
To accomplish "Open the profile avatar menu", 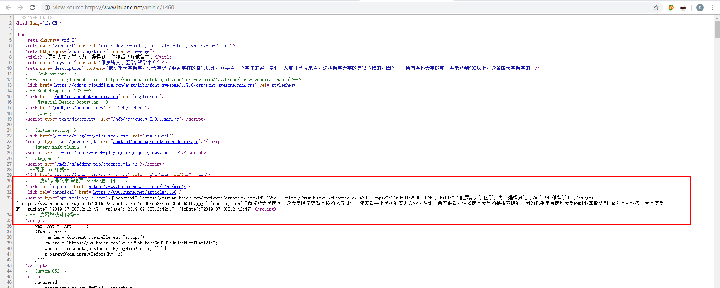I will click(x=700, y=8).
